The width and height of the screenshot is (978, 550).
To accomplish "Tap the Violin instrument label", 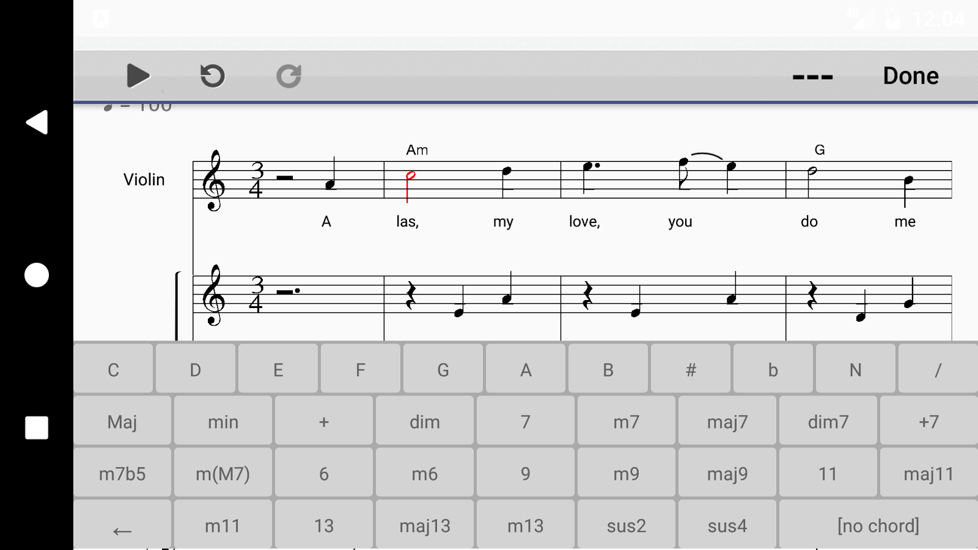I will pos(144,180).
